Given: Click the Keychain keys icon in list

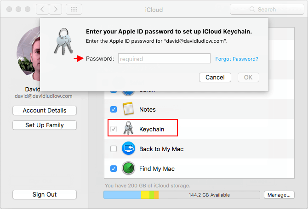Looking at the screenshot, I should coord(128,128).
